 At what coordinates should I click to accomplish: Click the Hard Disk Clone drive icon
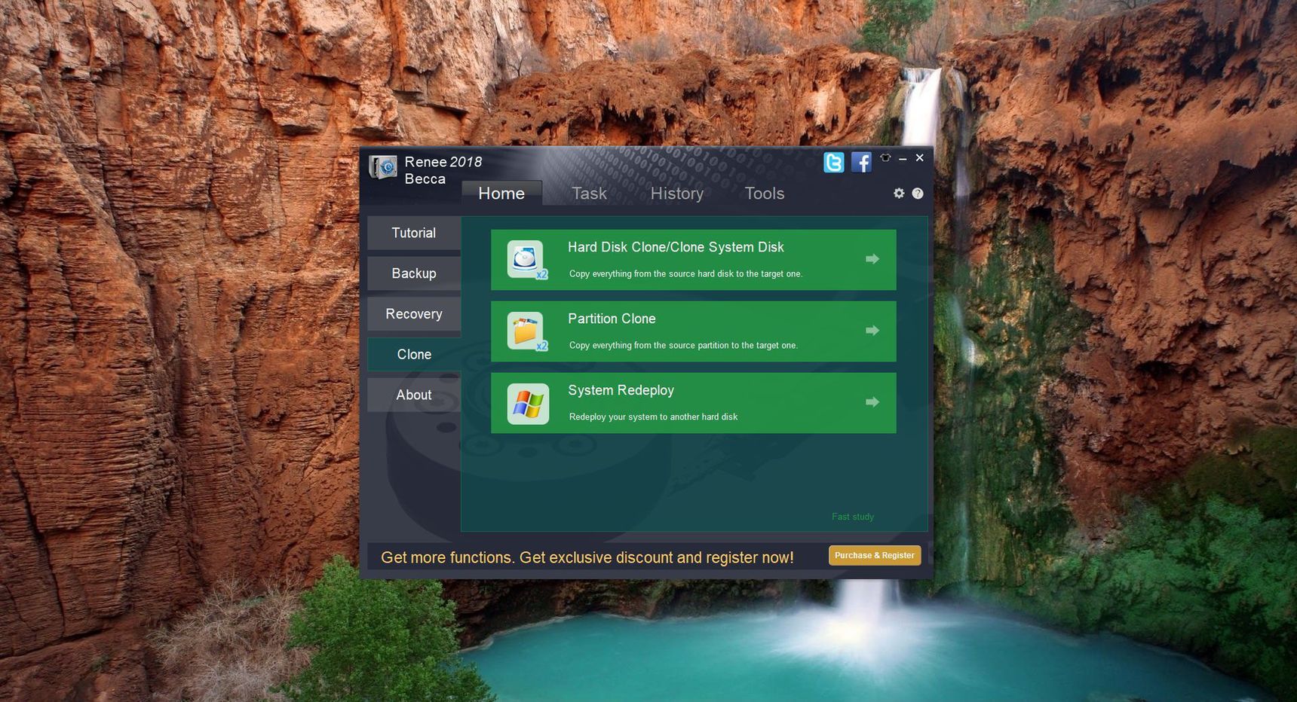pyautogui.click(x=527, y=260)
